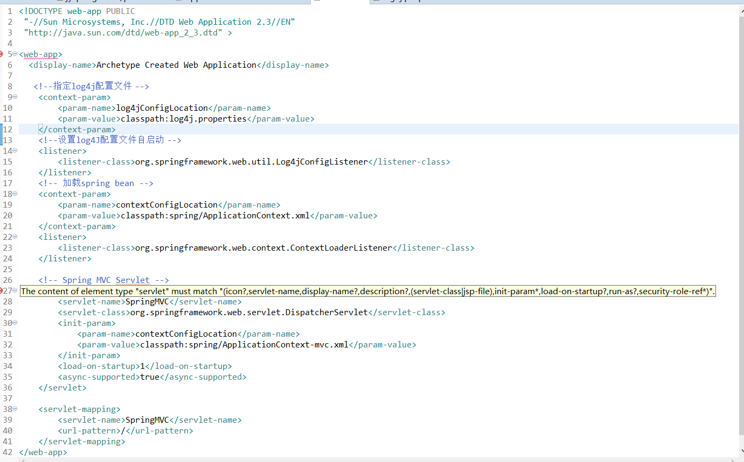
Task: Click the ContextLoaderListener class name
Action: pyautogui.click(x=263, y=248)
